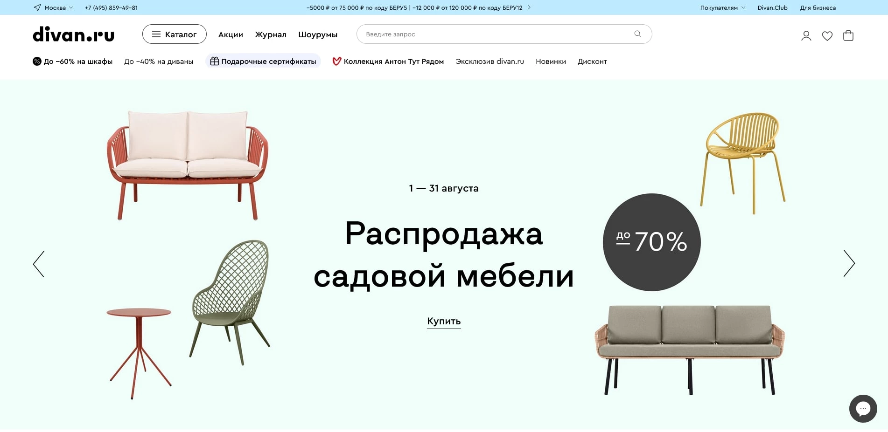
Task: Open the Журнал section
Action: 270,34
